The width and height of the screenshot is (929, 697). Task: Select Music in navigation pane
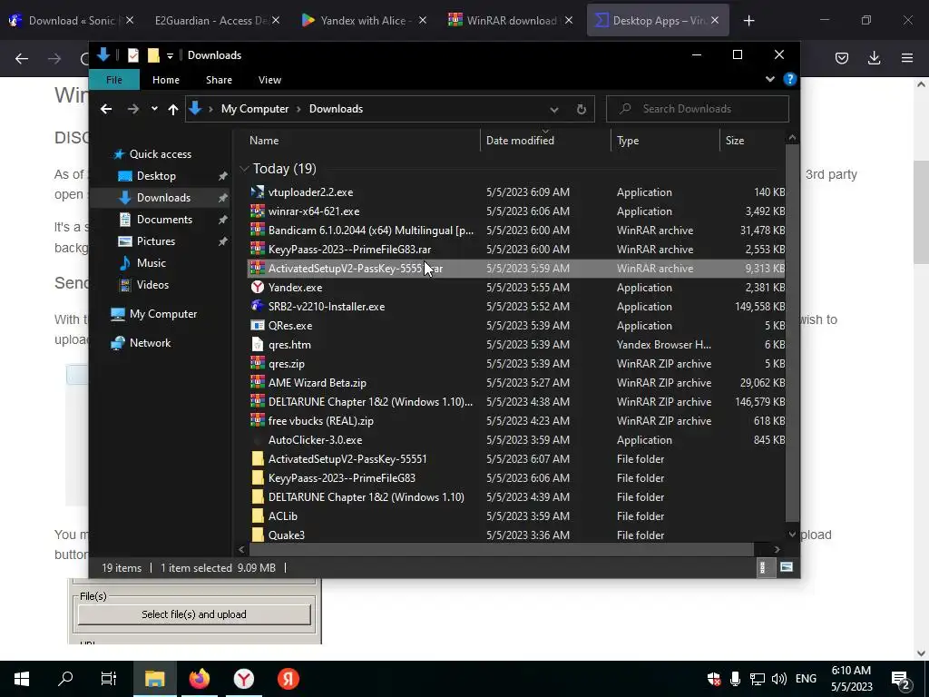(152, 263)
